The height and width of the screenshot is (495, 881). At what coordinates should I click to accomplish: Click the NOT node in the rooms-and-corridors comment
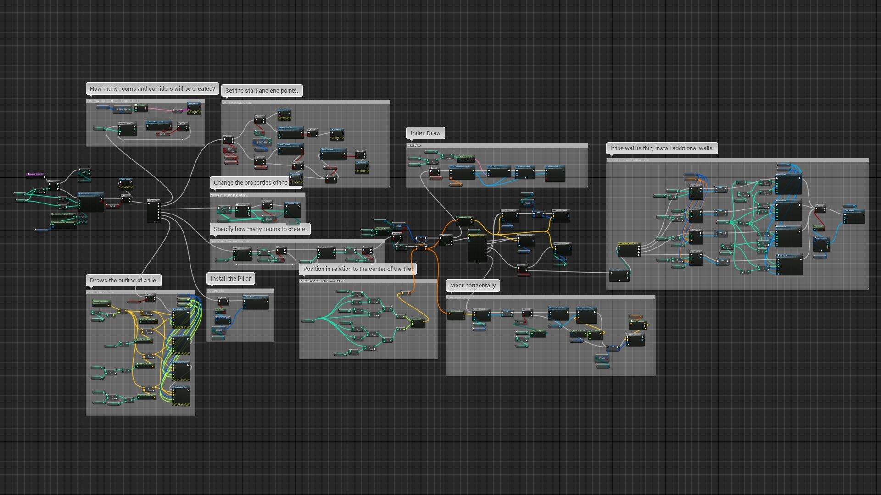click(163, 134)
